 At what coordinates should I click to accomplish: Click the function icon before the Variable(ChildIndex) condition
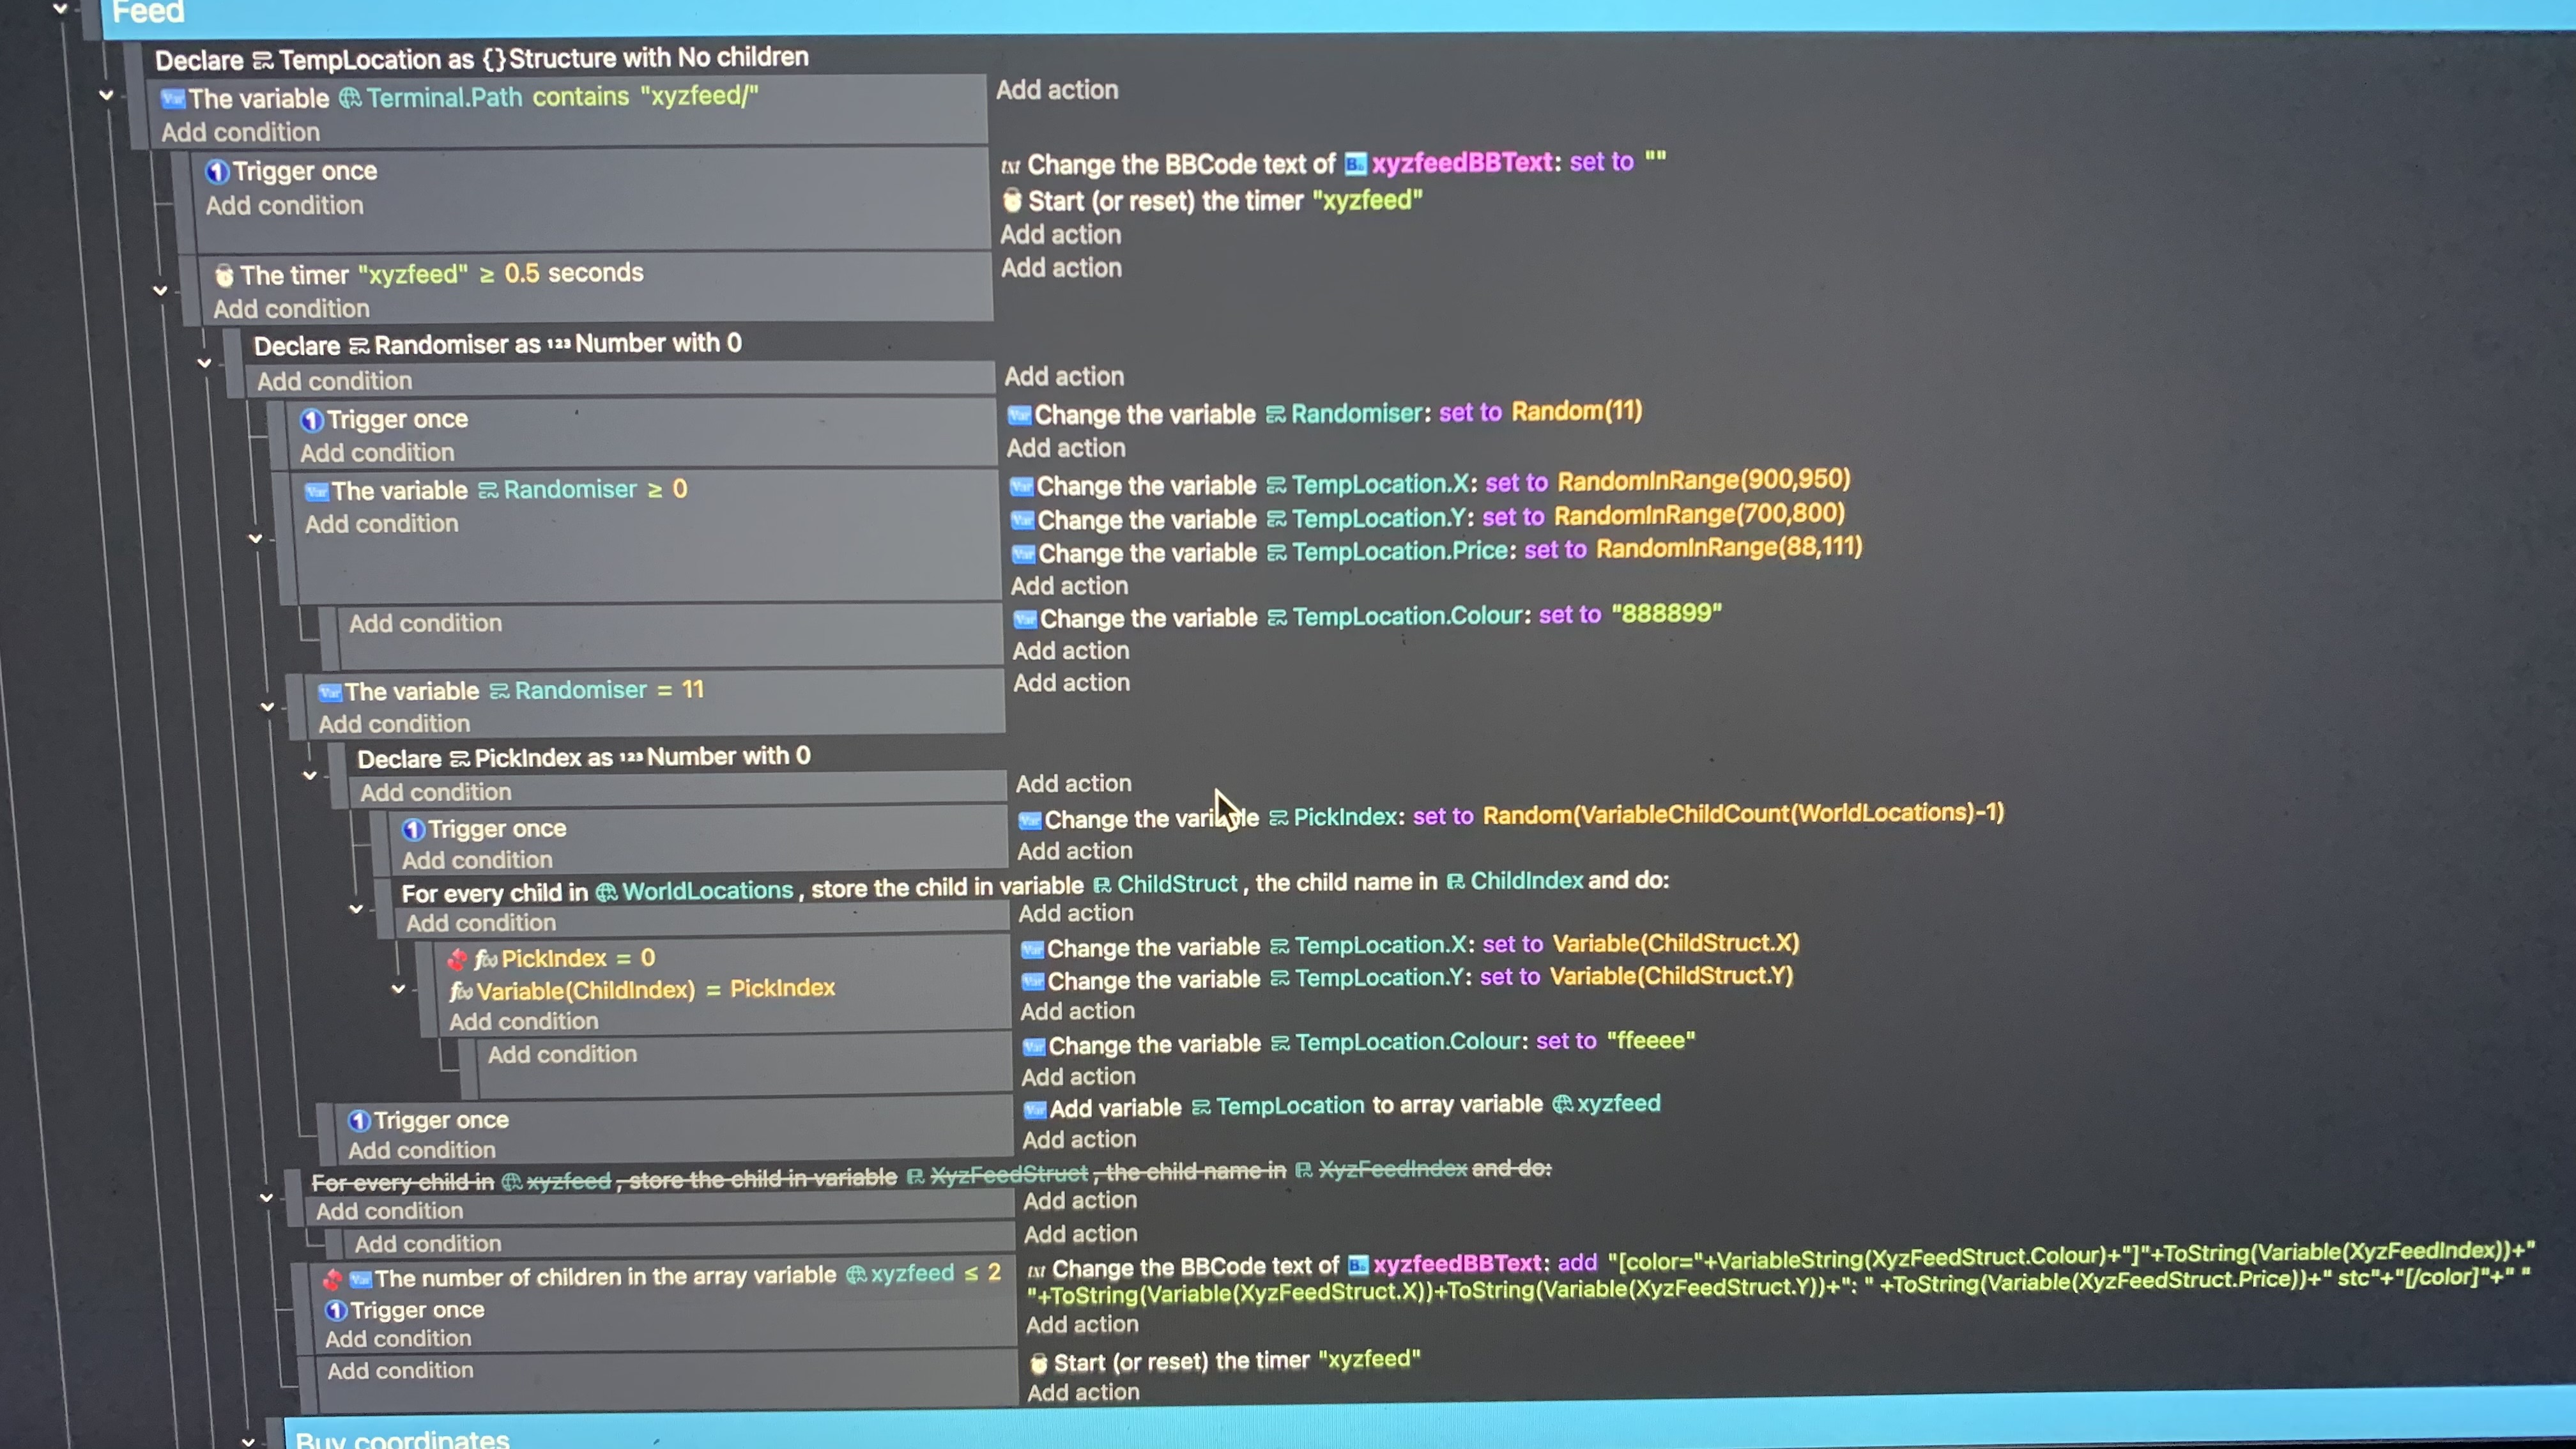460,991
